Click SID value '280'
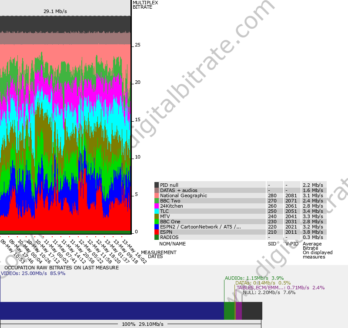The image size is (348, 328). [x=272, y=195]
